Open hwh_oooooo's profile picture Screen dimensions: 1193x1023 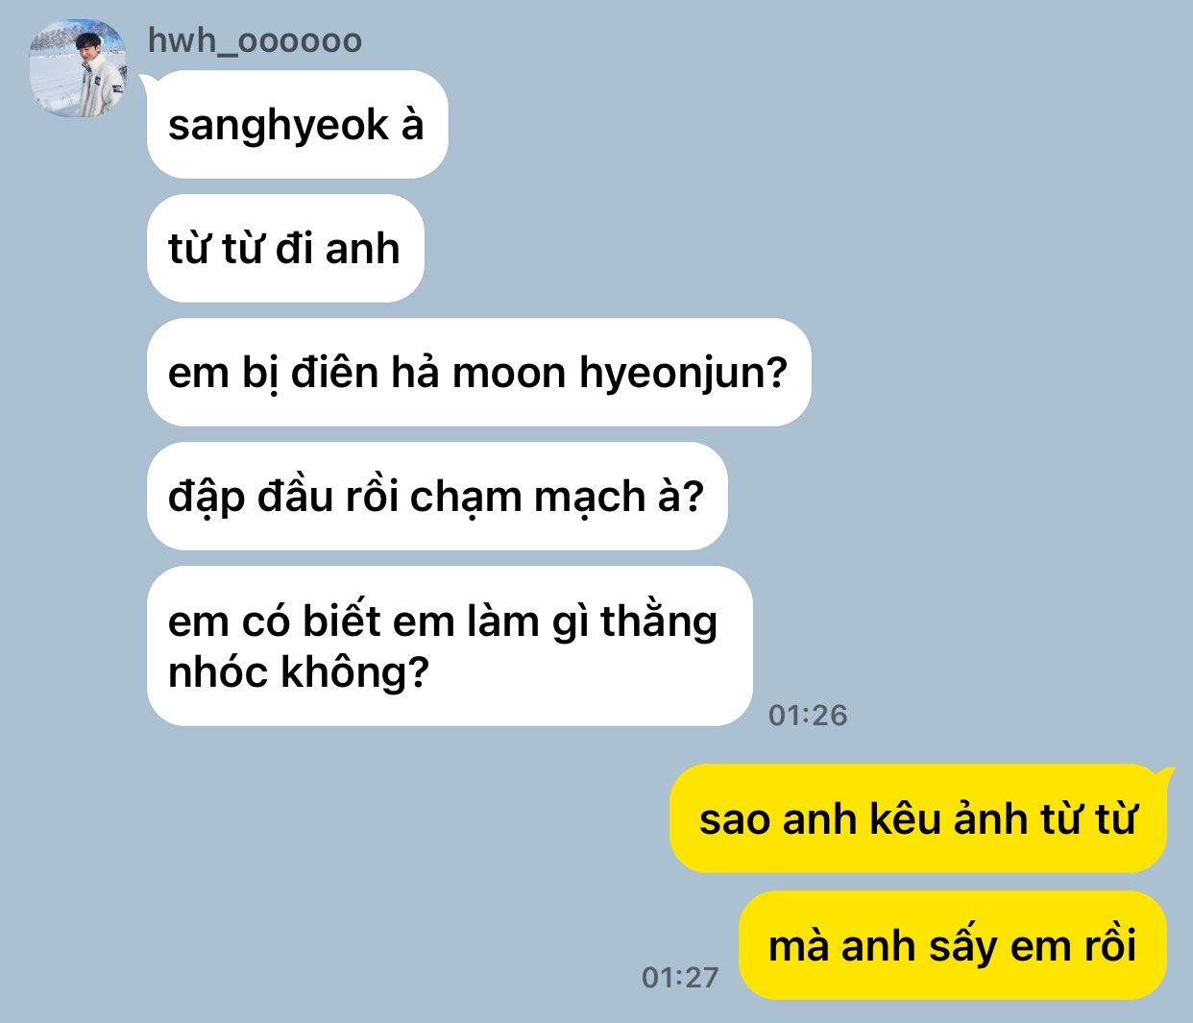(78, 68)
